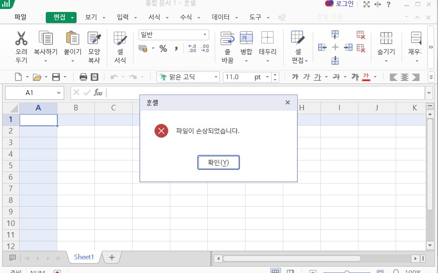This screenshot has height=273, width=438.
Task: Click the print preview icon
Action: pyautogui.click(x=95, y=77)
